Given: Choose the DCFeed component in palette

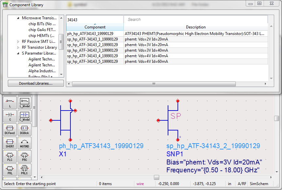Looking at the screenshot, I should [x=10, y=130].
